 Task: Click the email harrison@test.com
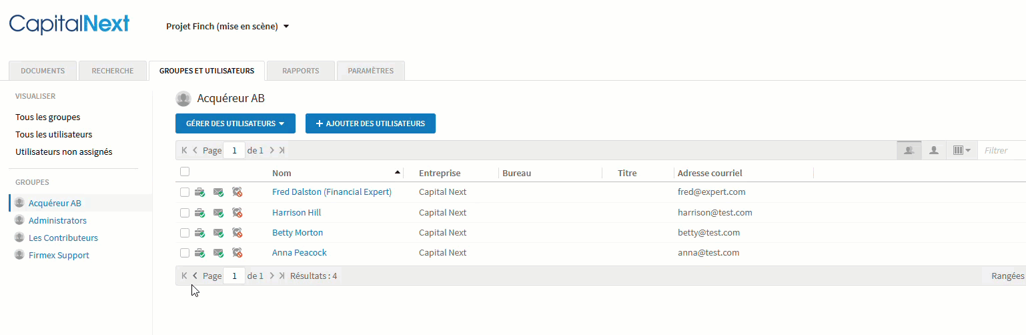(x=715, y=213)
